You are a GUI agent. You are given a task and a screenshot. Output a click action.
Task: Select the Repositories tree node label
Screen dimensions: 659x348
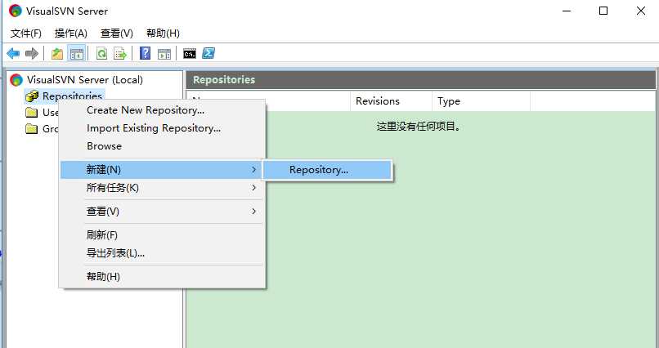(72, 96)
